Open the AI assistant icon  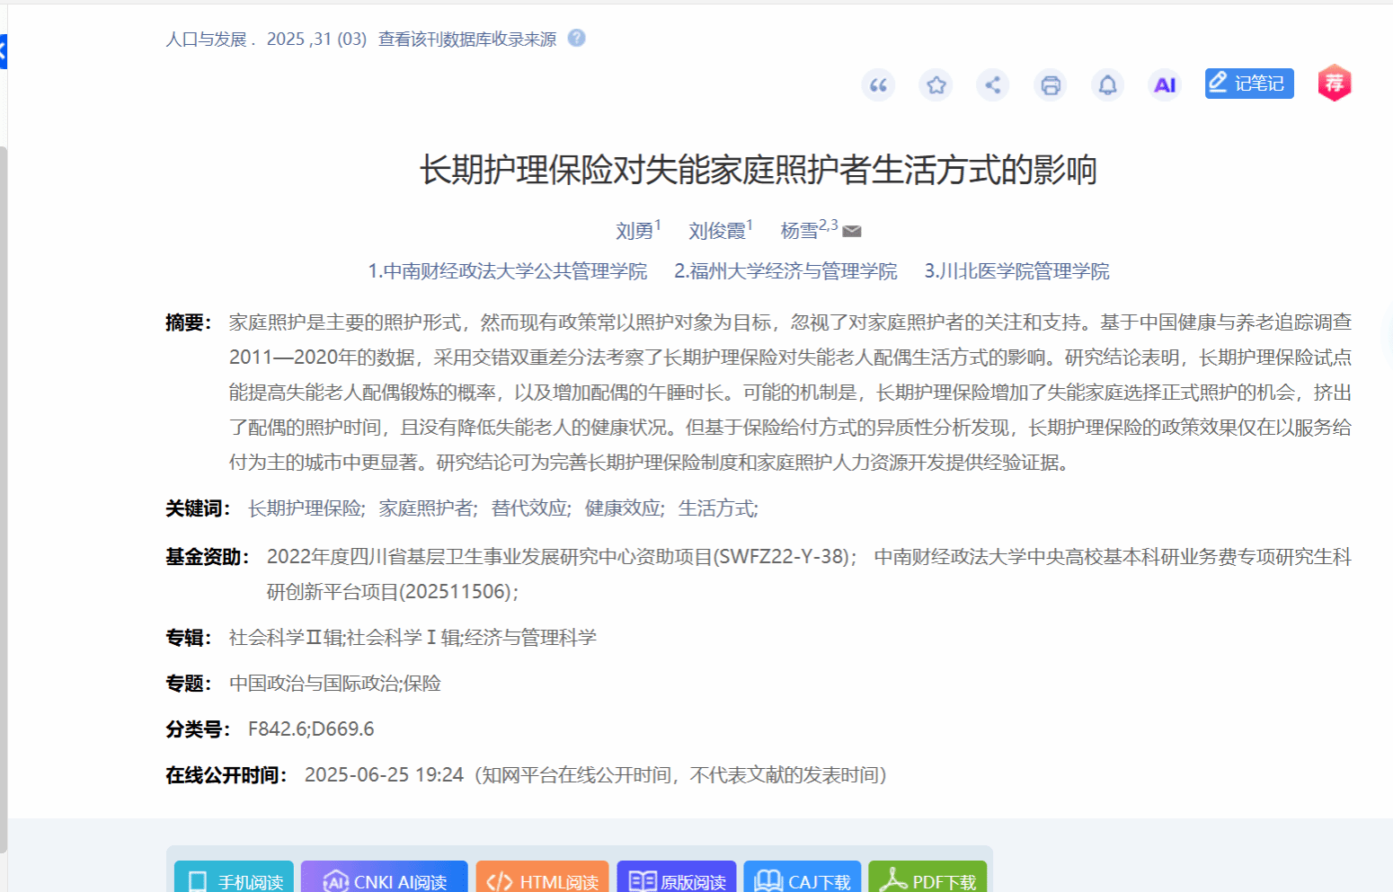pyautogui.click(x=1165, y=85)
